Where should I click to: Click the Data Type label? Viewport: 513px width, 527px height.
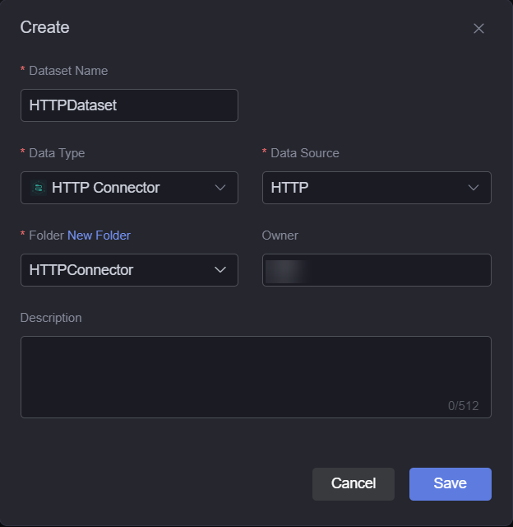[57, 153]
